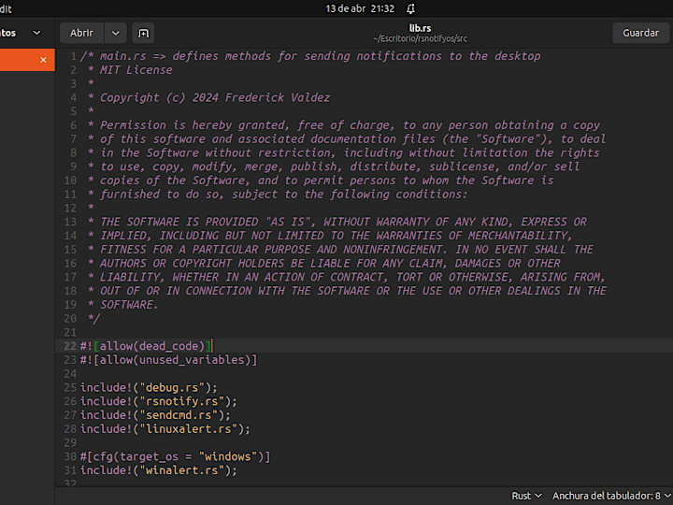Click the Permission is hereby granted line
The height and width of the screenshot is (505, 673).
[344, 125]
